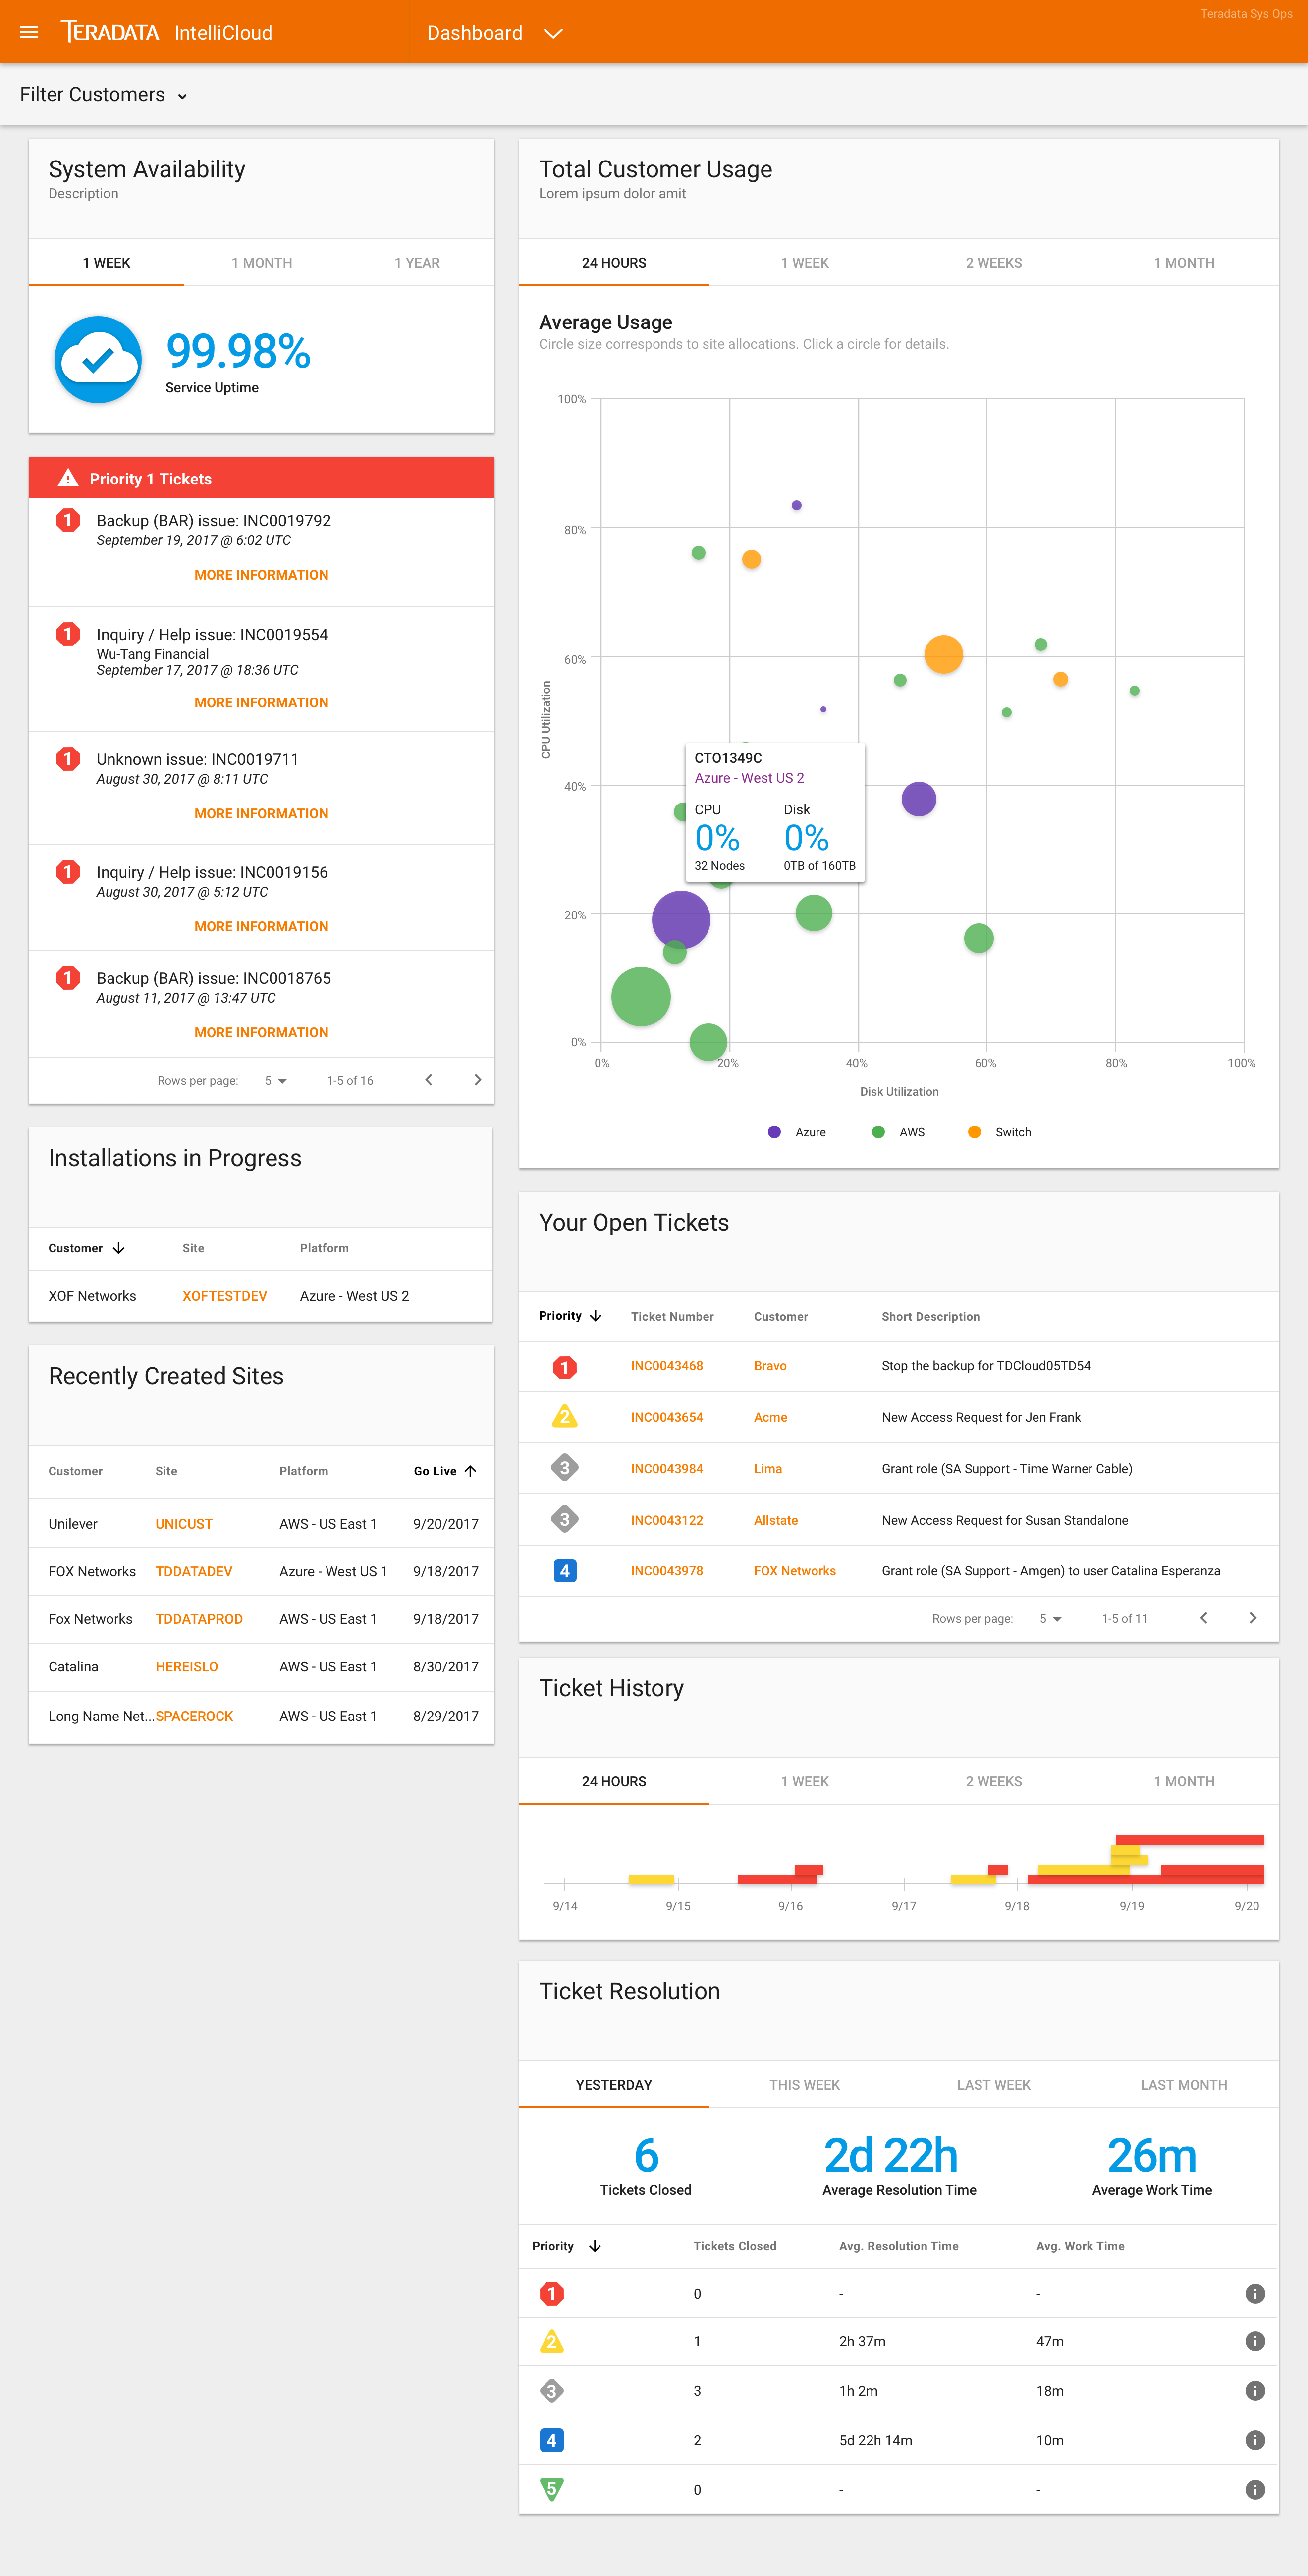This screenshot has height=2576, width=1308.
Task: Click the Platform header in Recently Created Sites
Action: click(304, 1471)
